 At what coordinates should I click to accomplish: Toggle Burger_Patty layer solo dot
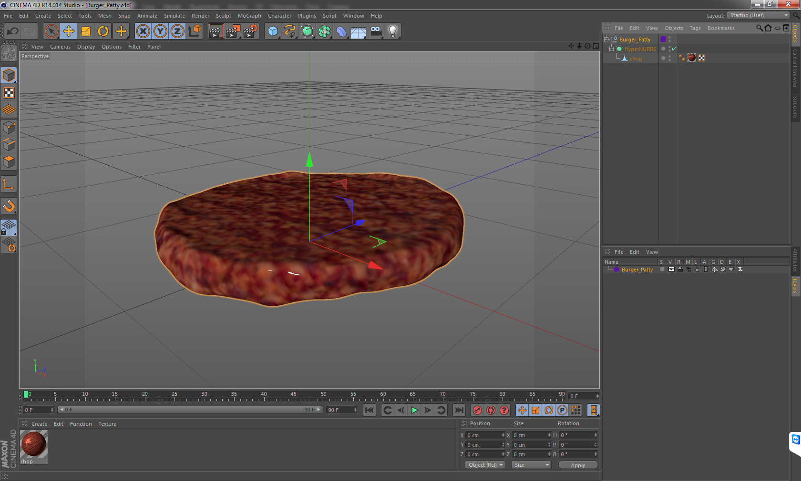[662, 269]
